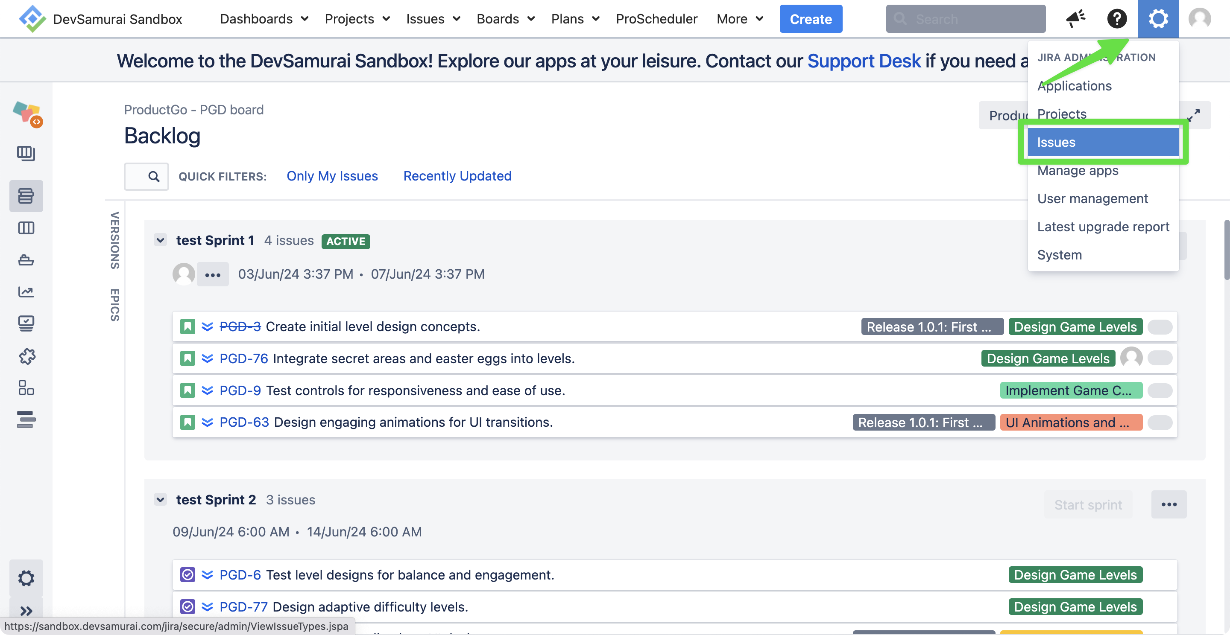
Task: Choose User management from admin menu
Action: click(1092, 198)
